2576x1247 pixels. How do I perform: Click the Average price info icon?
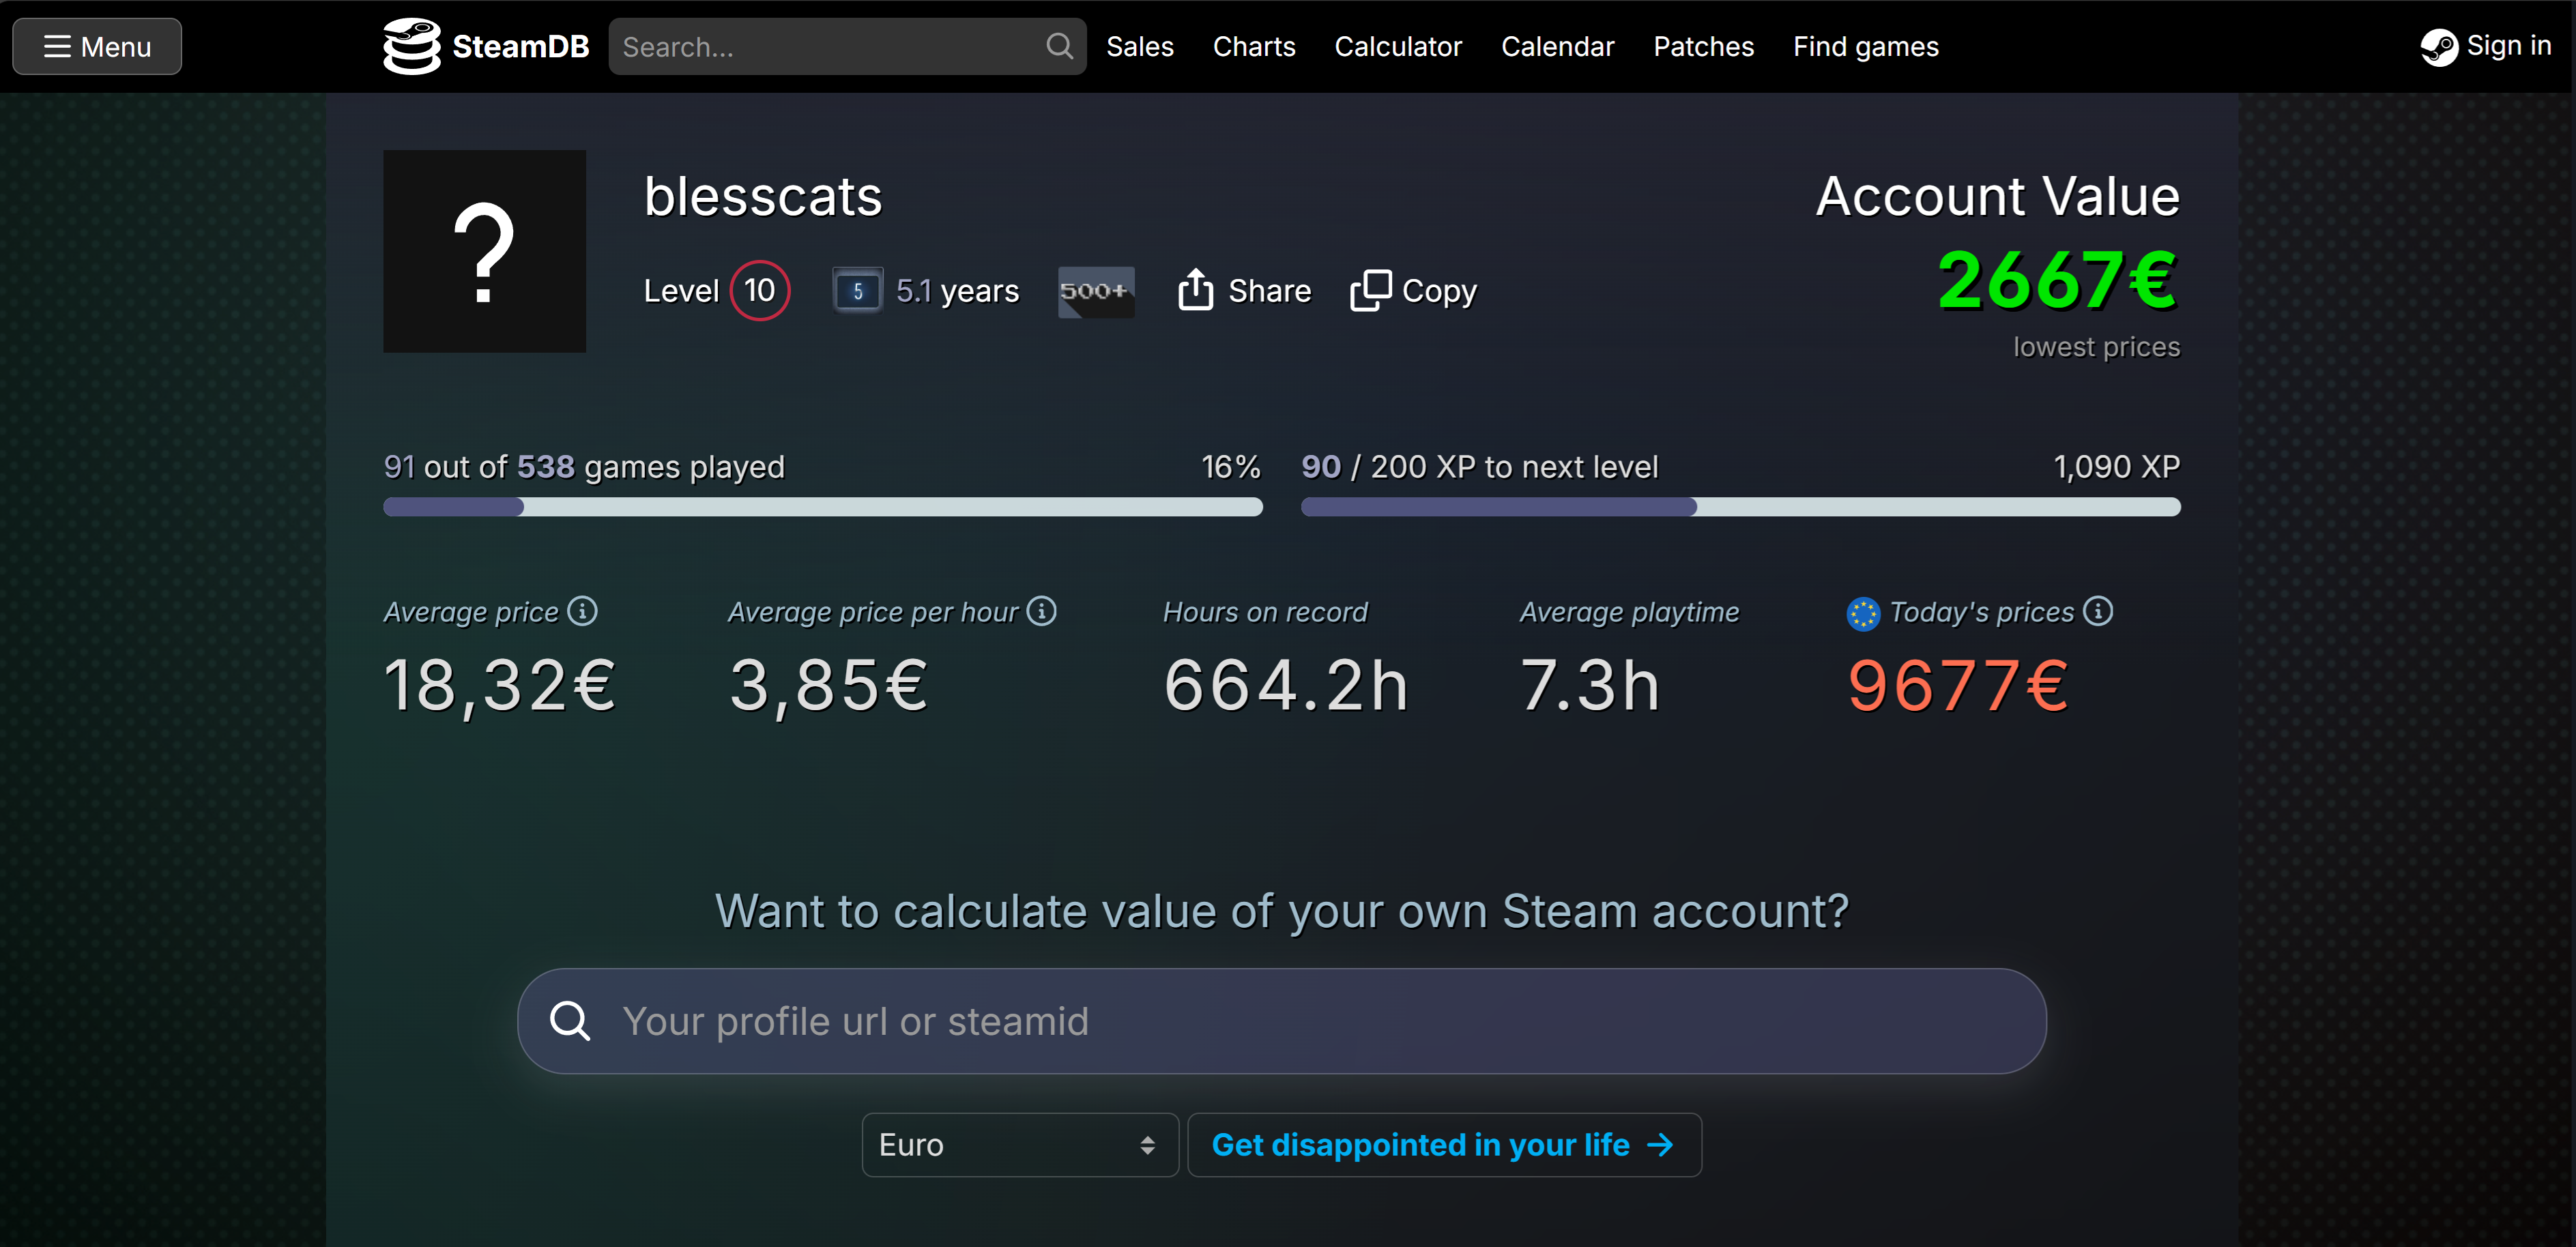[x=582, y=611]
